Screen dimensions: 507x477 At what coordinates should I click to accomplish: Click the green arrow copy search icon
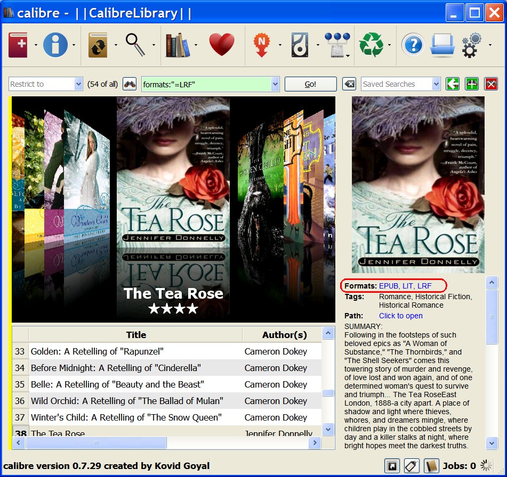(453, 84)
